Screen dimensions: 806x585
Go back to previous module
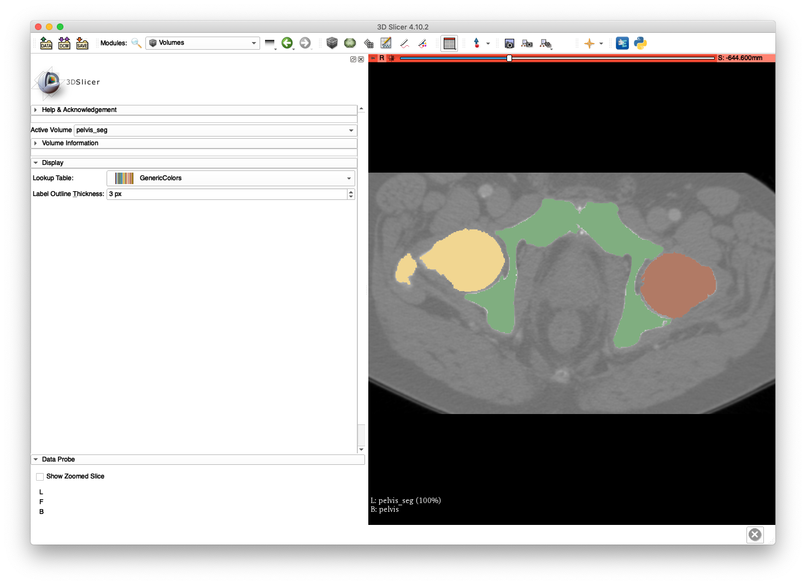(287, 43)
